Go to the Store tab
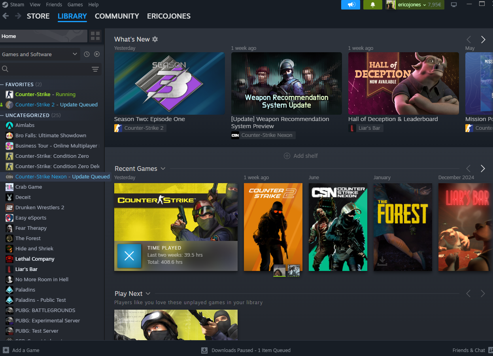493x356 pixels. click(x=38, y=16)
